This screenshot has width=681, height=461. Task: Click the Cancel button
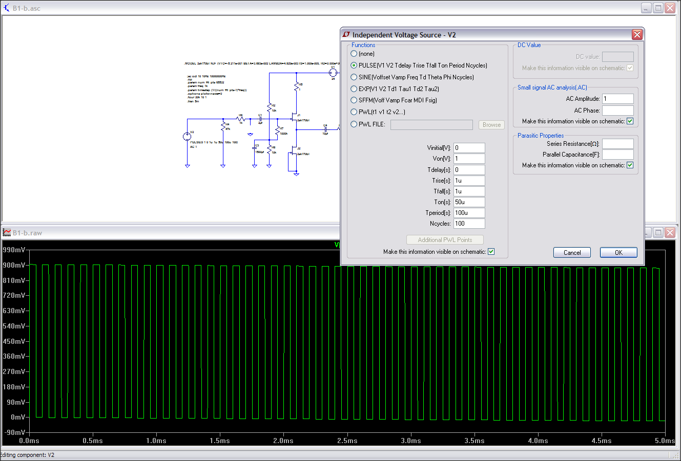[572, 253]
